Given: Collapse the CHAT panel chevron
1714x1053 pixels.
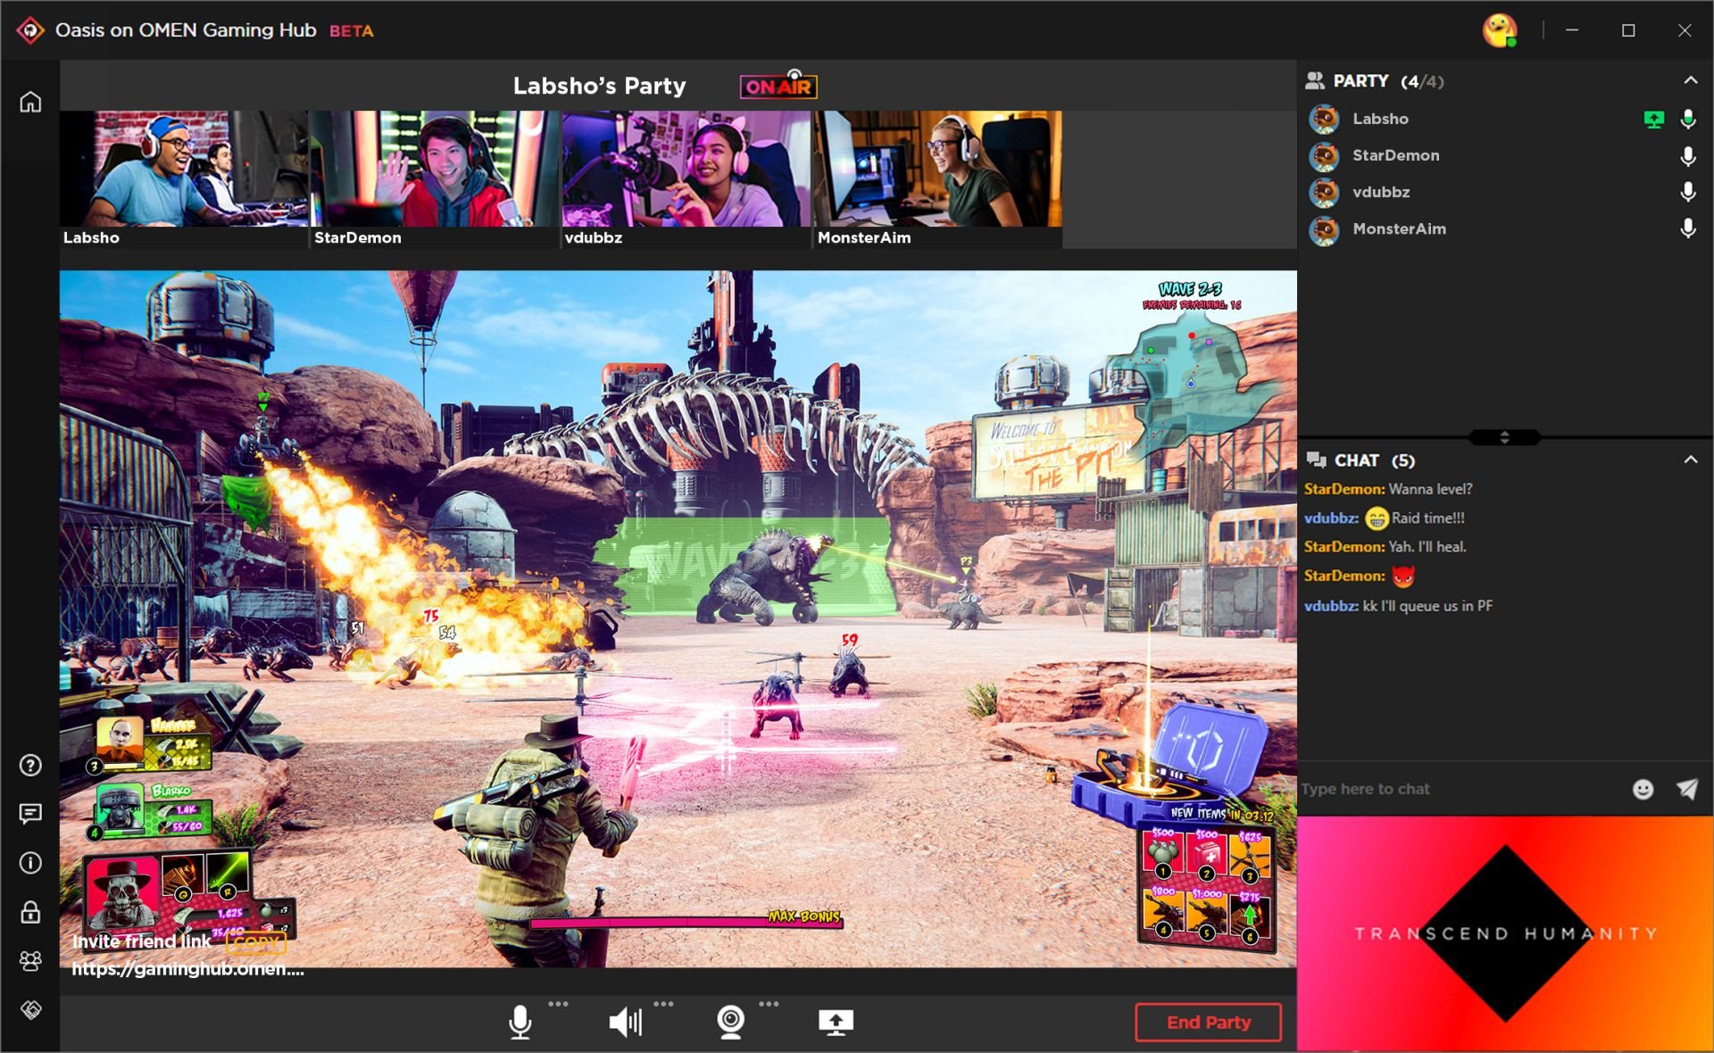Looking at the screenshot, I should [x=1690, y=460].
